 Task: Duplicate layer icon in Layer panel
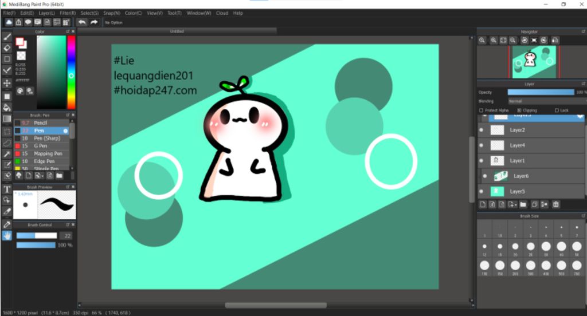534,204
